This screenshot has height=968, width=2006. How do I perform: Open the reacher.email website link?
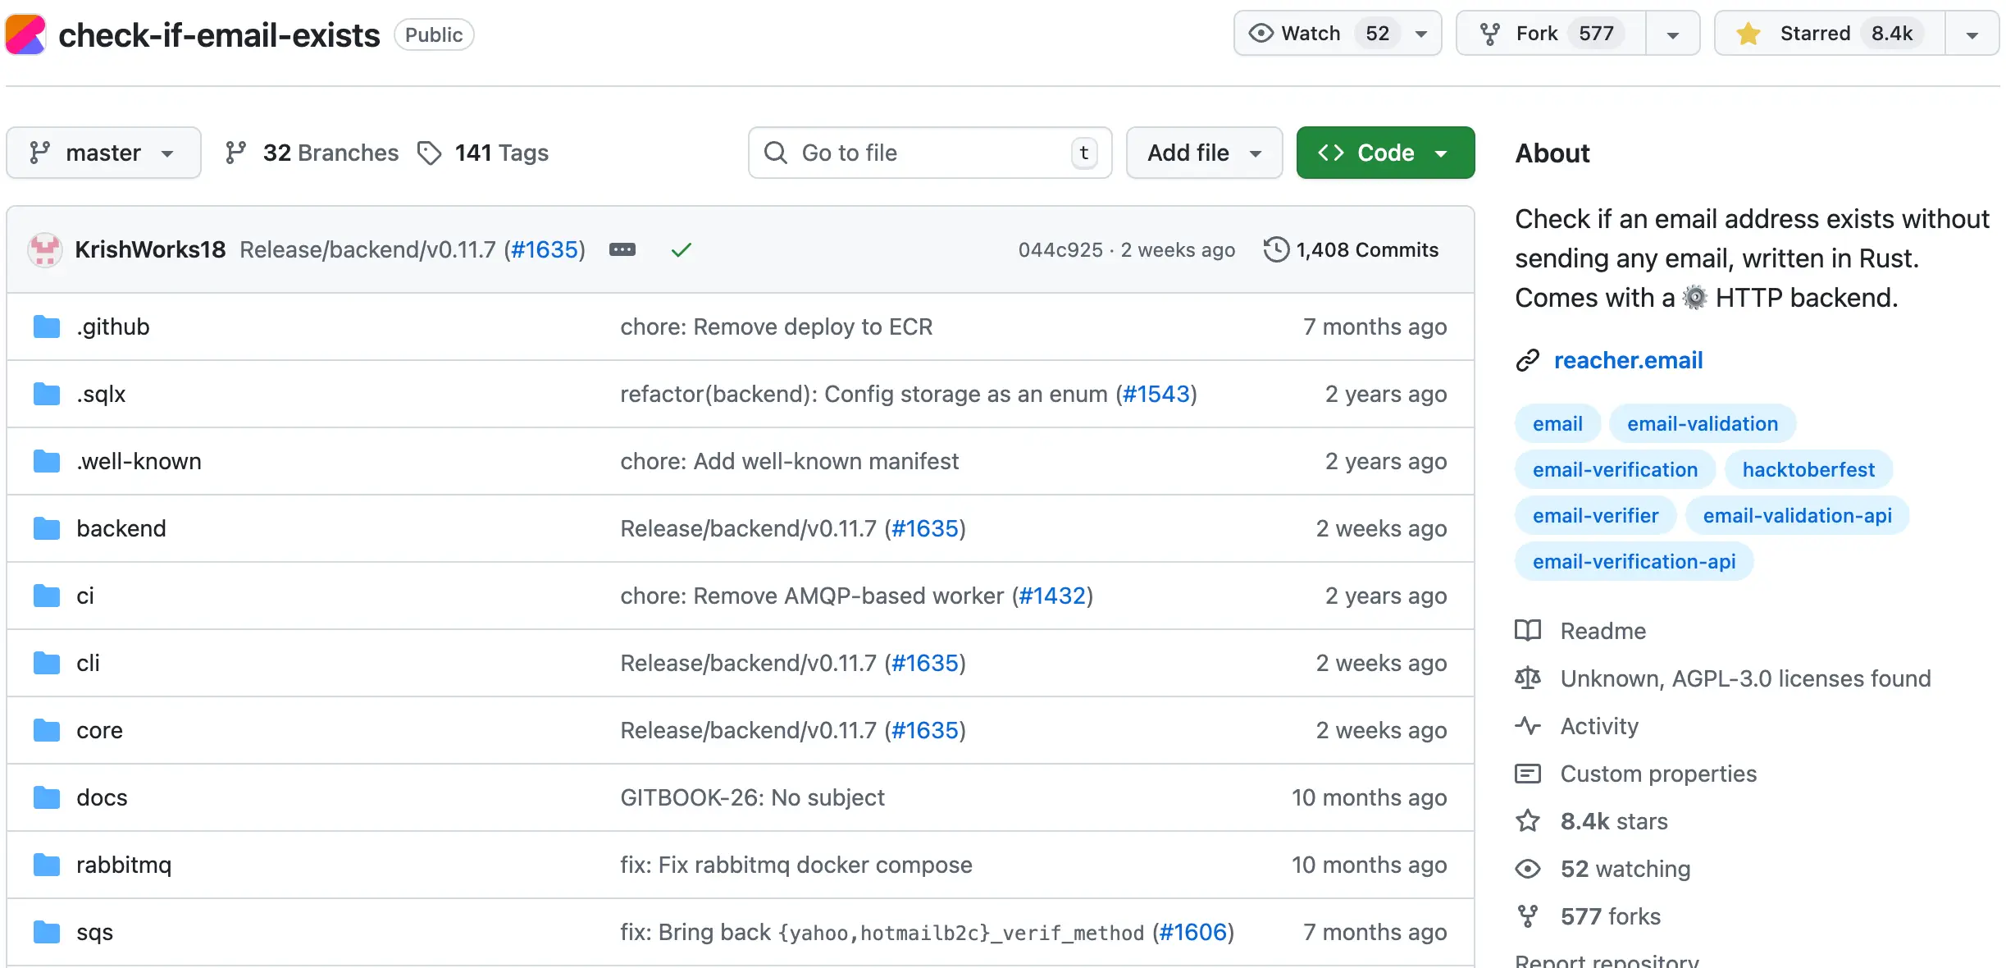[1627, 360]
